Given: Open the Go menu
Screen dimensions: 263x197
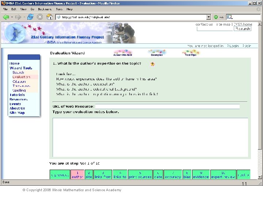Looking at the screenshot, I should tap(32, 9).
